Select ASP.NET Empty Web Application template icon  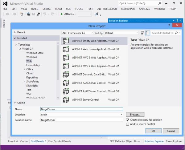click(66, 41)
